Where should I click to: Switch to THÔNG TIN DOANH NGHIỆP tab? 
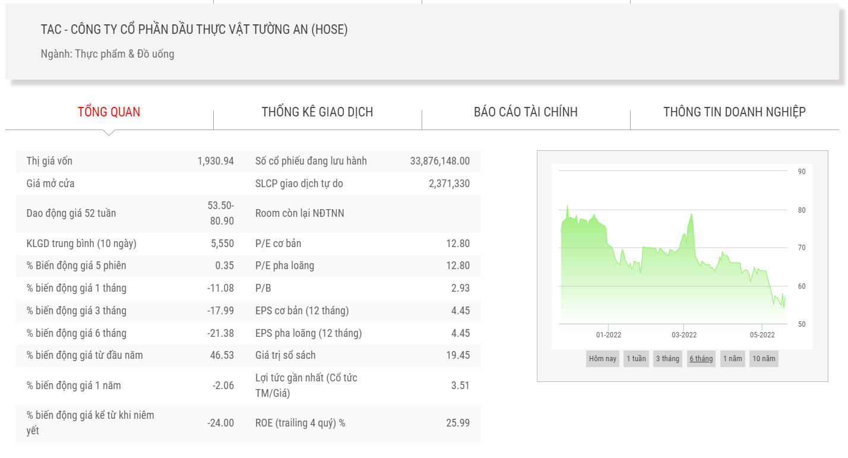735,112
